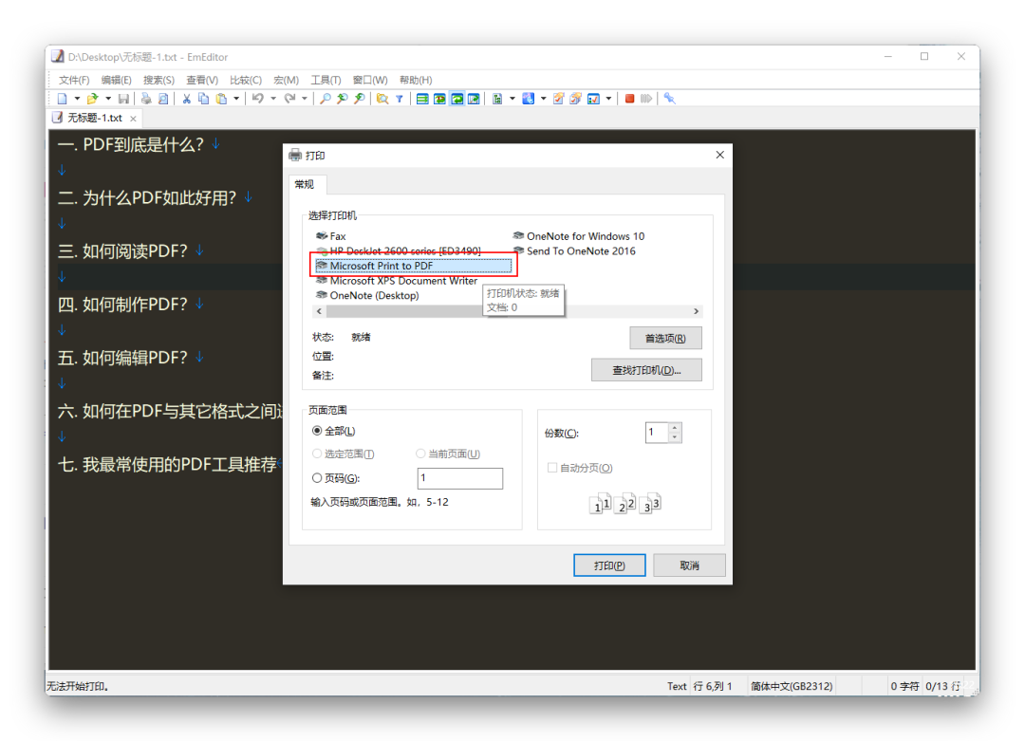Viewport: 1025px width, 741px height.
Task: Click the Save floppy disk toolbar icon
Action: [x=122, y=99]
